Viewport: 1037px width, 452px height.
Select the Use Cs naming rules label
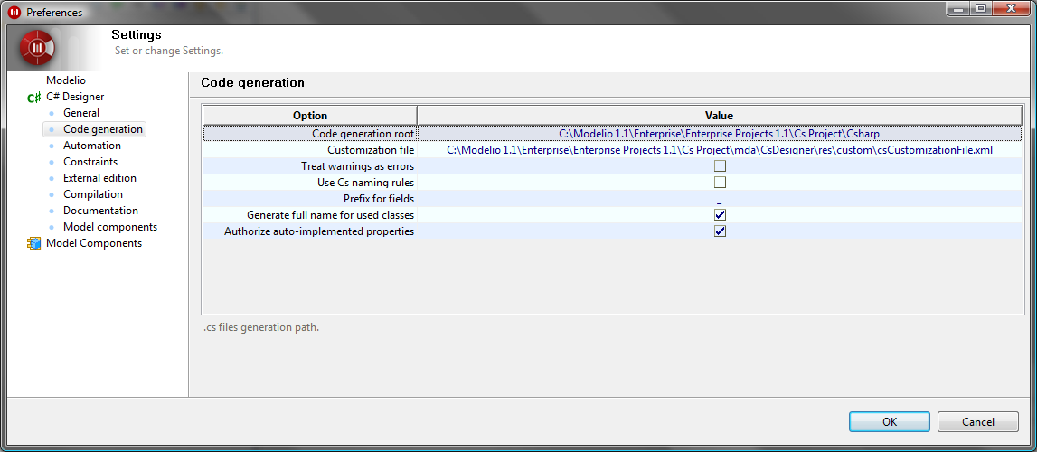point(366,183)
